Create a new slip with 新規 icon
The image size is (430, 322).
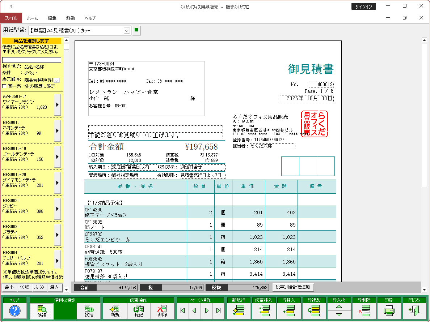tap(115, 311)
